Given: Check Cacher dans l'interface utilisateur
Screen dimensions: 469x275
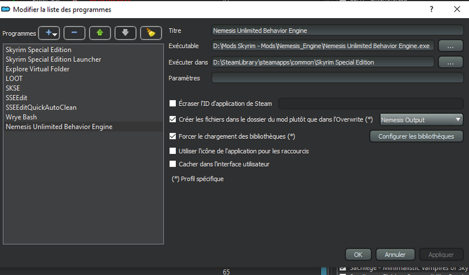Looking at the screenshot, I should [x=173, y=164].
